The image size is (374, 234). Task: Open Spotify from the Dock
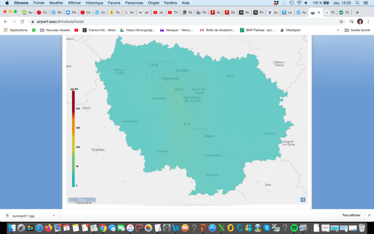(294, 228)
